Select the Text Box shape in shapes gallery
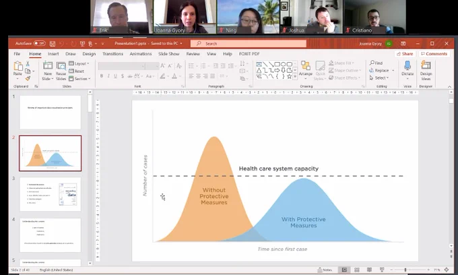Image resolution: width=458 pixels, height=275 pixels. (x=259, y=64)
